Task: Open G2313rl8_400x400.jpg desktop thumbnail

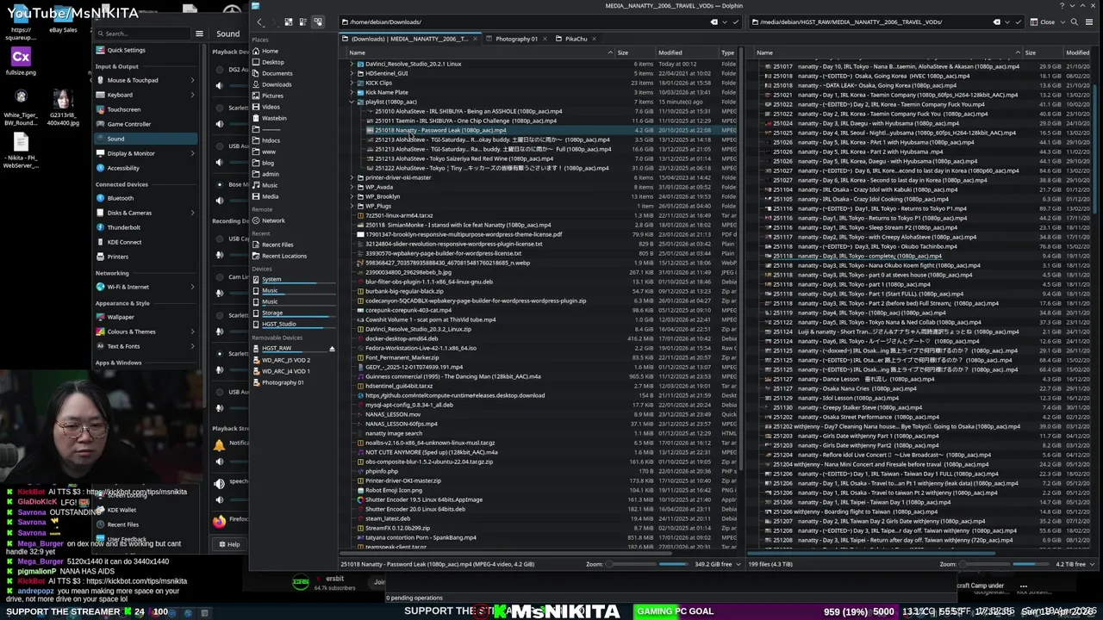Action: [x=63, y=108]
